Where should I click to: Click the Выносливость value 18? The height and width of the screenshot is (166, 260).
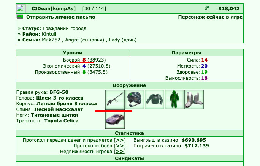pyautogui.click(x=204, y=78)
